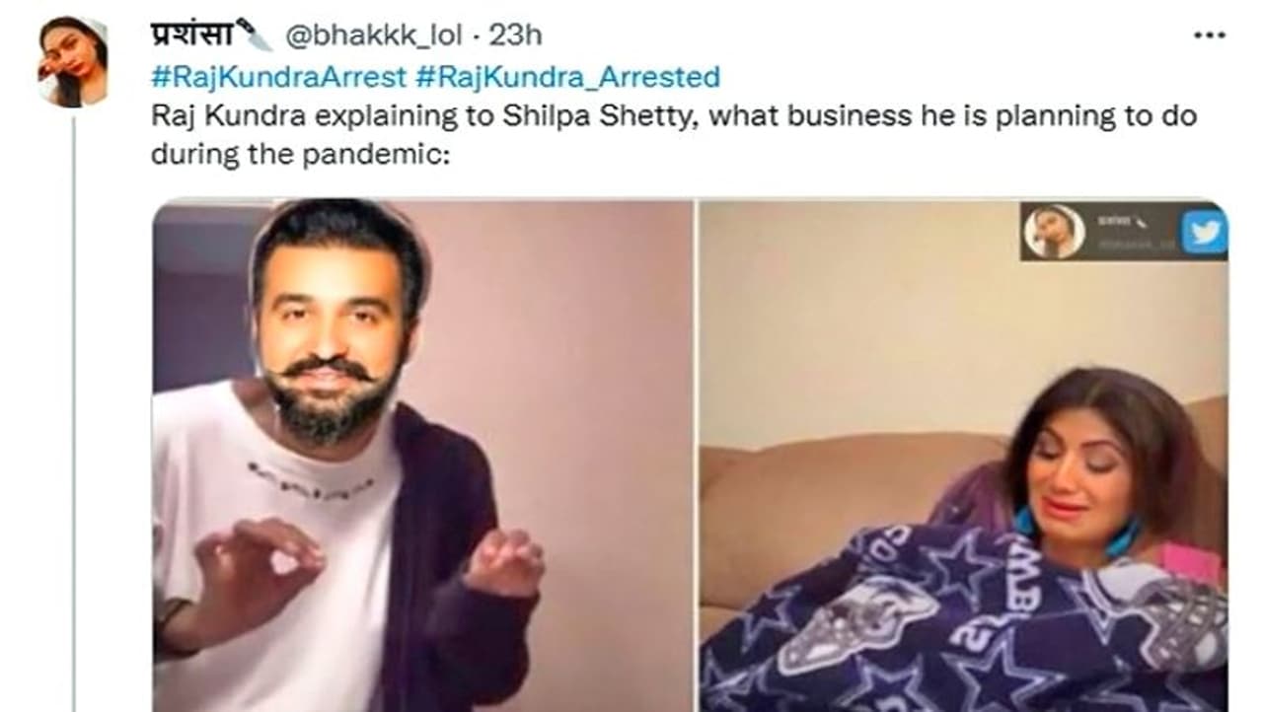Open the @bhakkk_lol handle link
The width and height of the screenshot is (1263, 712).
pyautogui.click(x=375, y=36)
